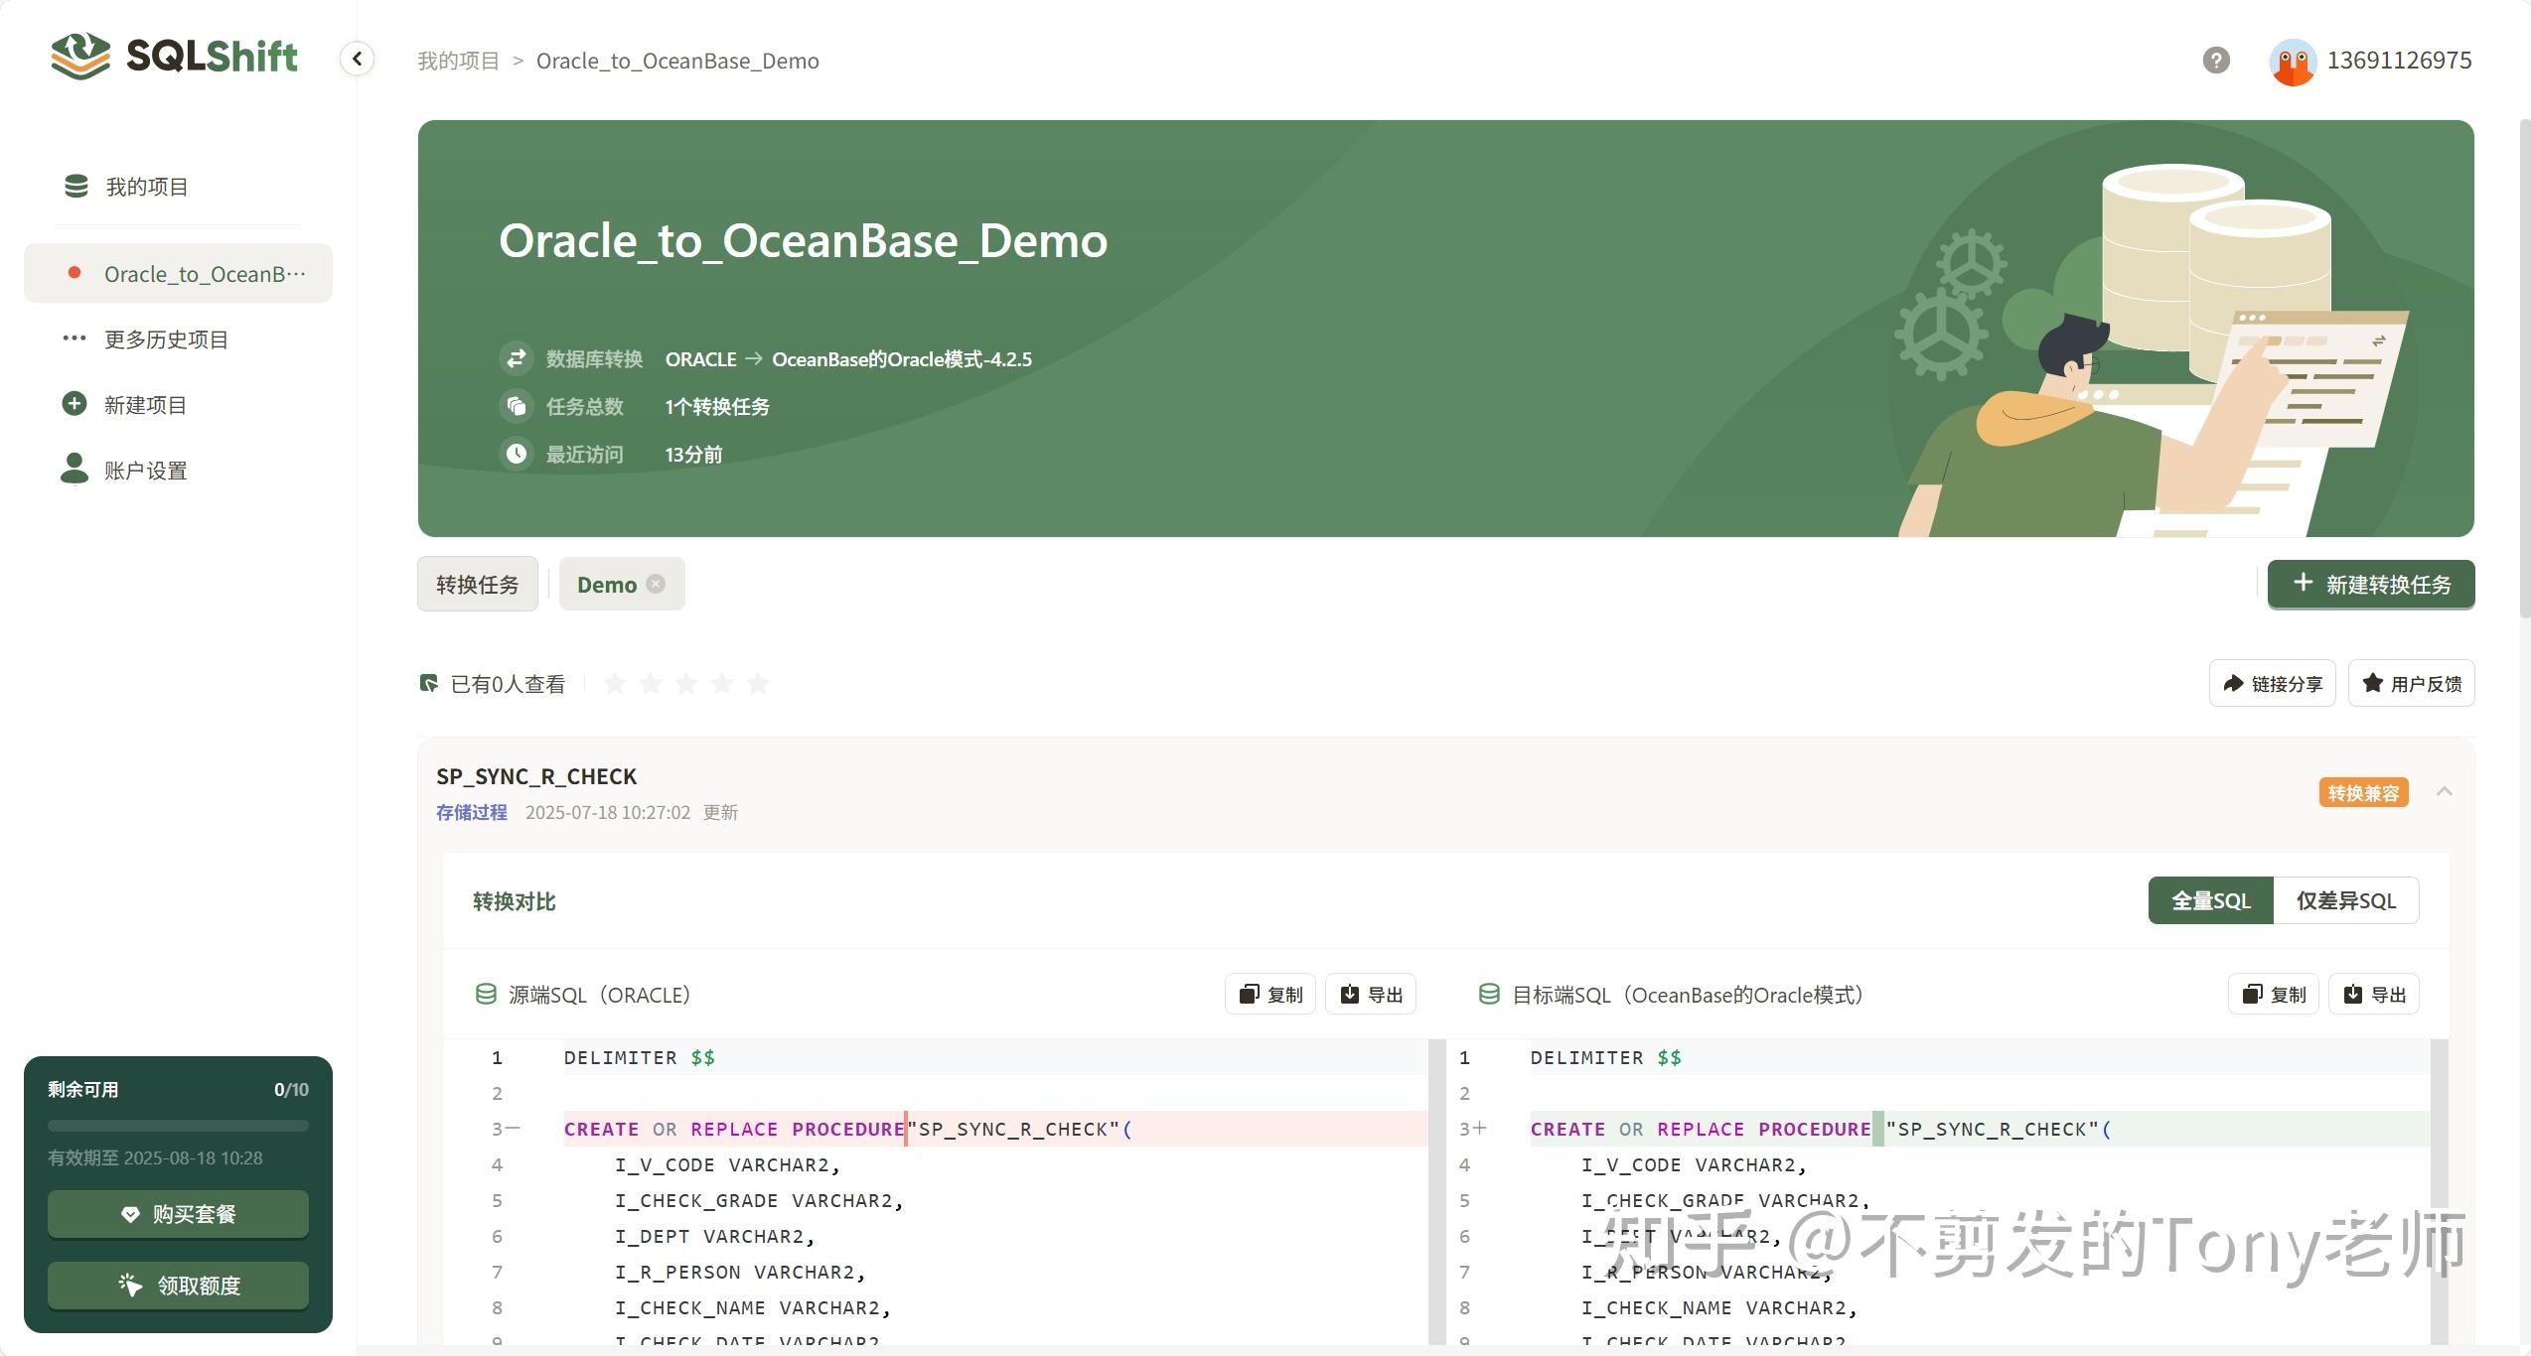Expand 更多历史项目 in the sidebar
This screenshot has height=1356, width=2531.
[x=165, y=339]
